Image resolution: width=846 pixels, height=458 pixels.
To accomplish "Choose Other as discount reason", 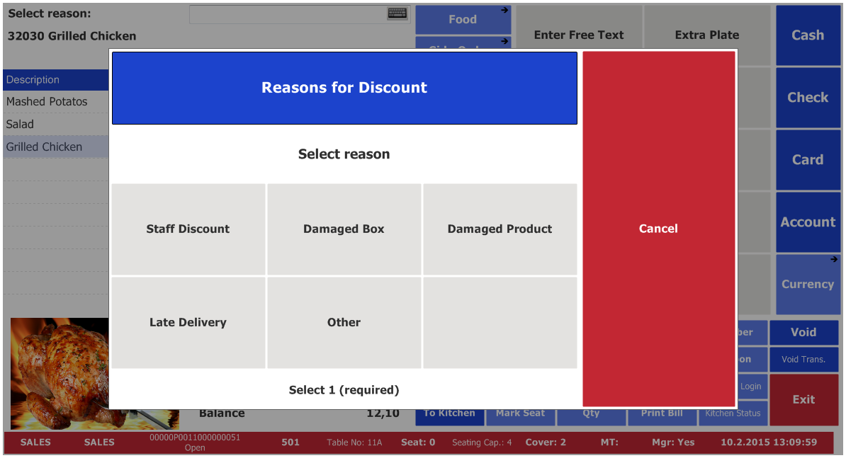I will 344,322.
